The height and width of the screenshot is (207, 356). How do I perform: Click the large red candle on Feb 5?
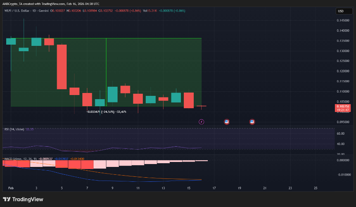click(62, 67)
